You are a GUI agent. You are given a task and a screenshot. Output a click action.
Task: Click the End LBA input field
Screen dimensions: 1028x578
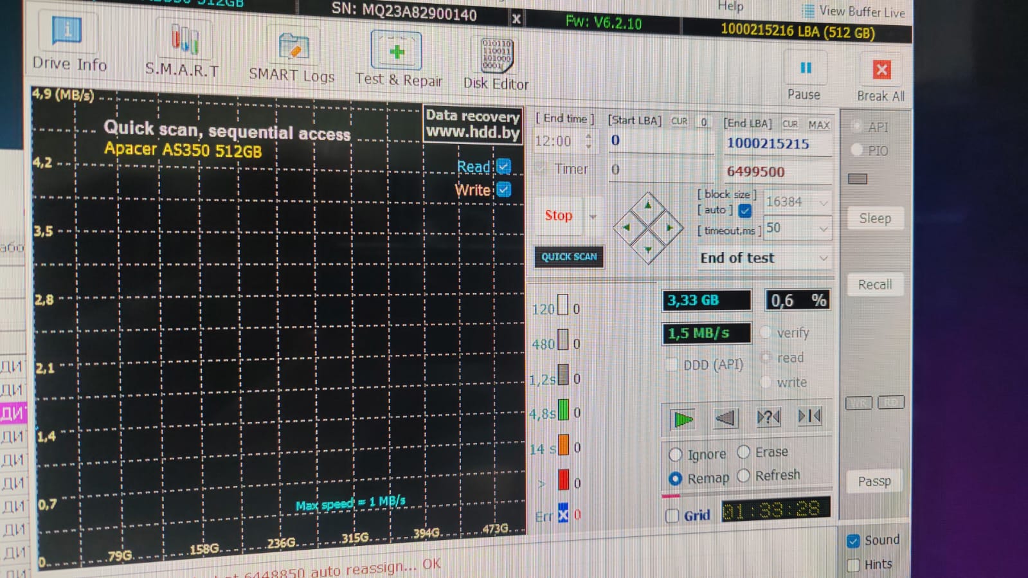click(777, 144)
